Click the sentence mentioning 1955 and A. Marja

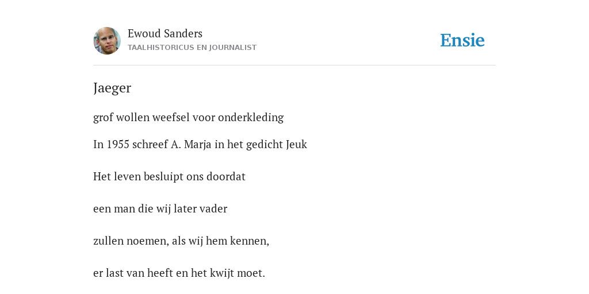pyautogui.click(x=200, y=144)
